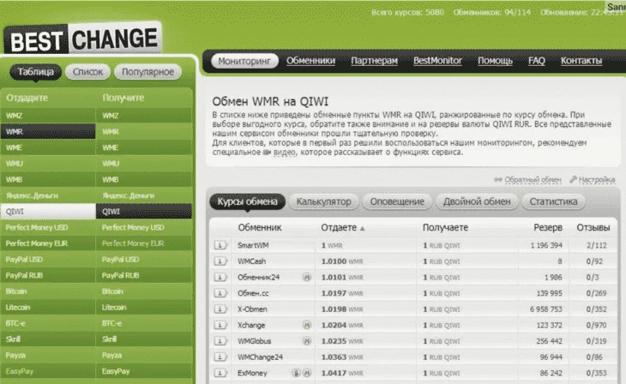Viewport: 626px width, 384px height.
Task: Click the Резерв column header
Action: 548,227
